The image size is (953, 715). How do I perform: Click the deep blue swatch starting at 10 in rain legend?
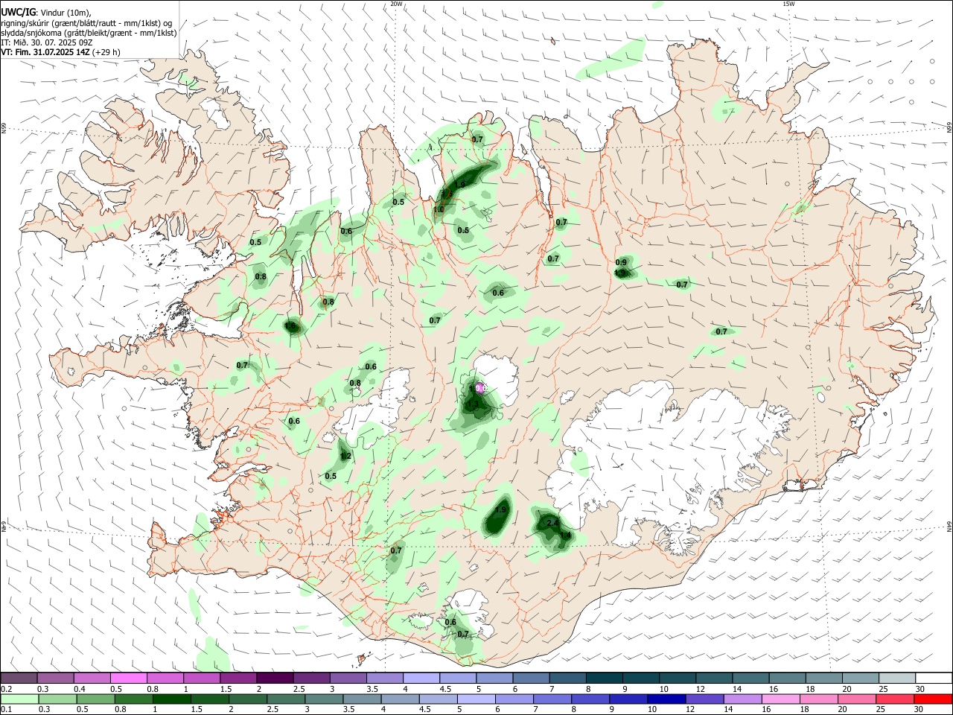click(x=666, y=699)
